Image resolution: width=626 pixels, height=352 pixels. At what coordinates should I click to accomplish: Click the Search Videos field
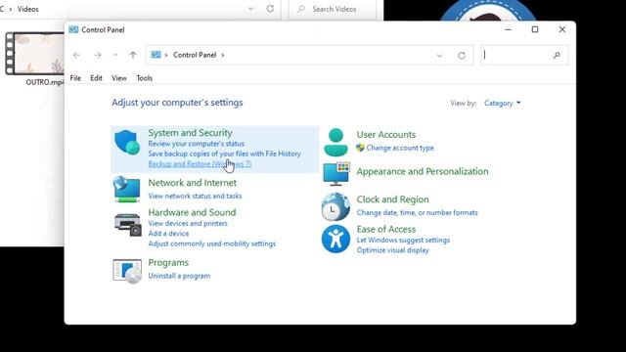click(x=333, y=9)
